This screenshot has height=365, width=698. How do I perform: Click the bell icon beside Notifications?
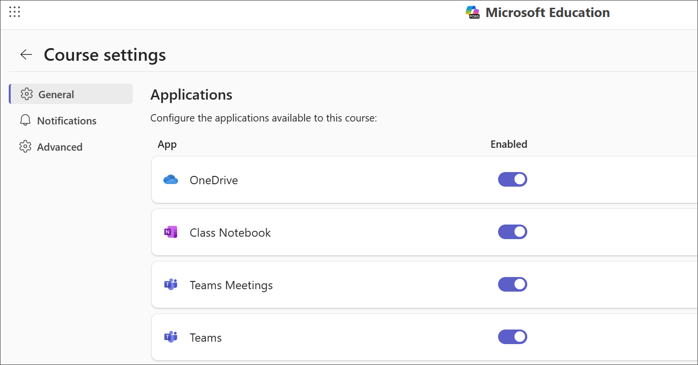25,120
